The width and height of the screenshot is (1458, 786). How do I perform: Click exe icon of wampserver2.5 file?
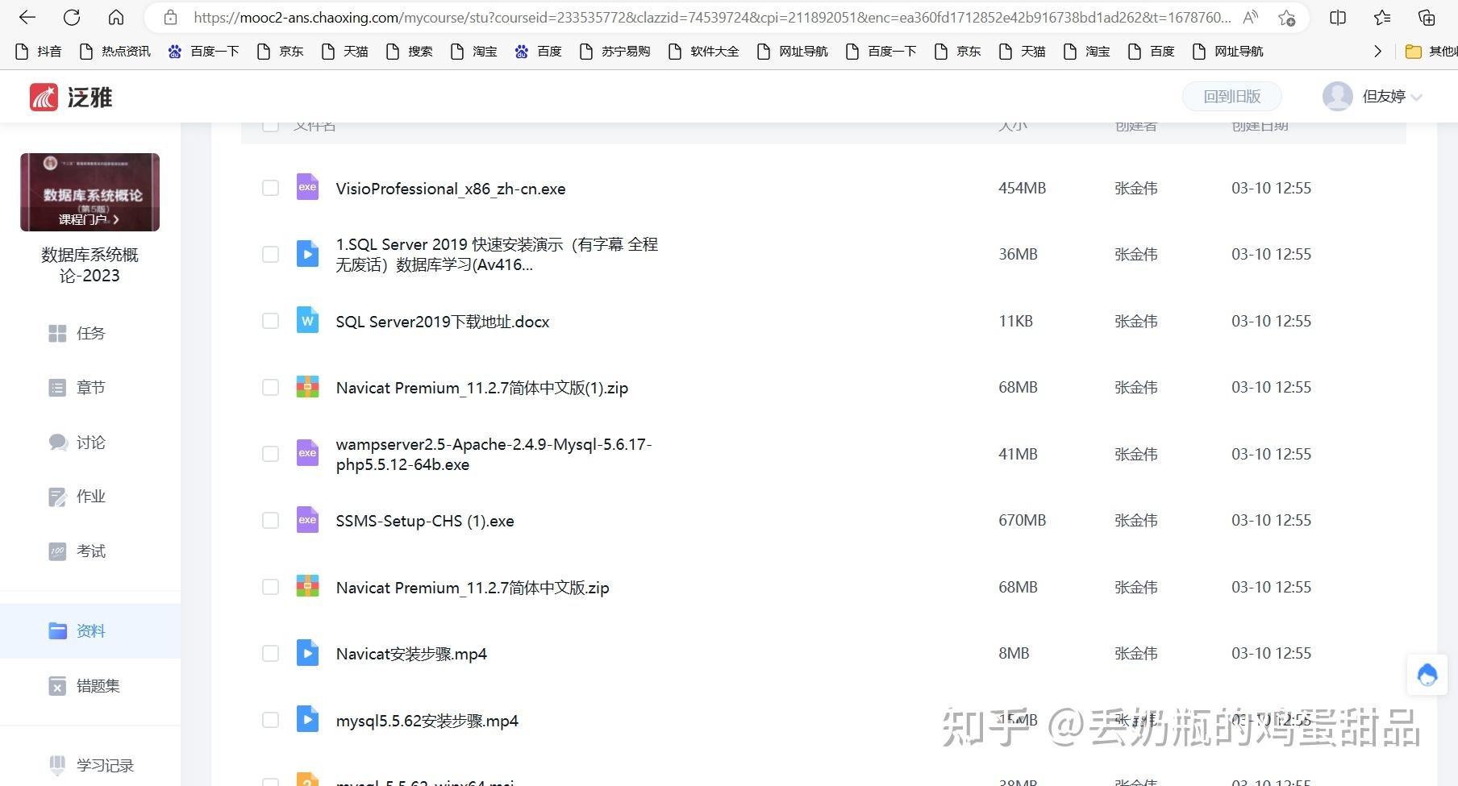307,453
